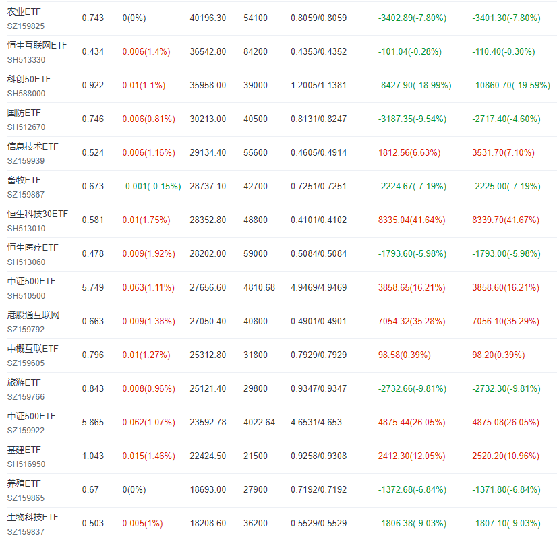This screenshot has height=542, width=557.
Task: Select code SZ159939
Action: pos(26,161)
